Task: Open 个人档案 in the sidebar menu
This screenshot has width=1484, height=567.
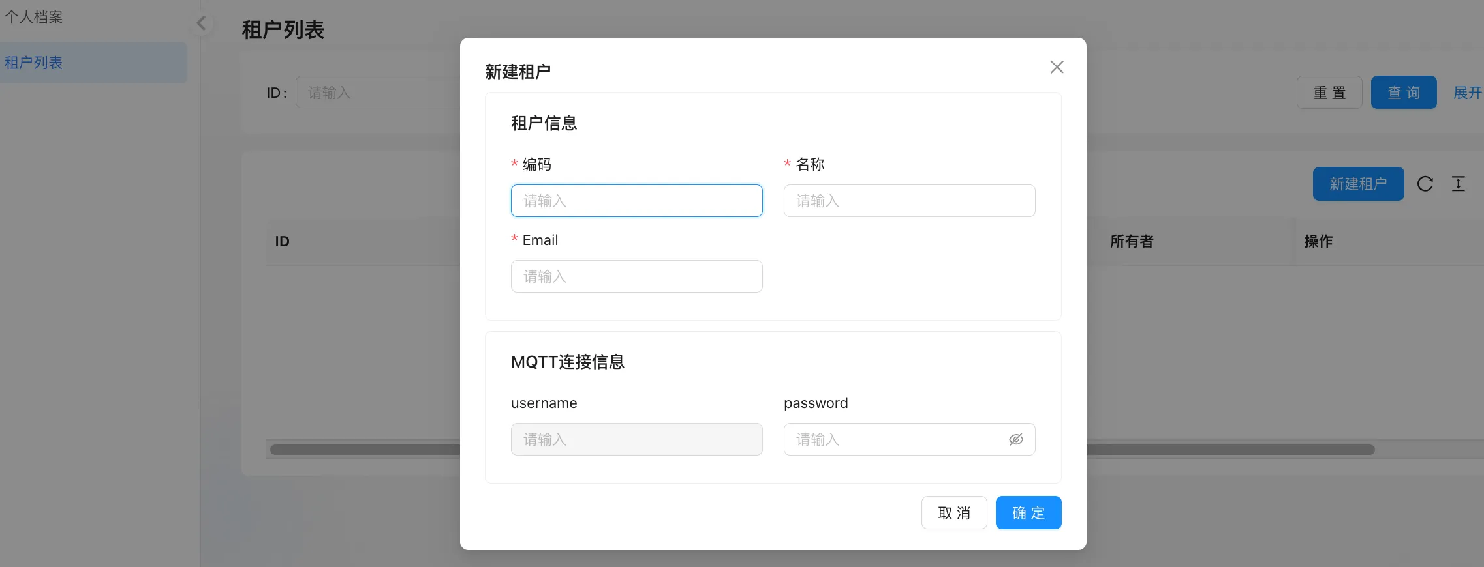Action: pyautogui.click(x=34, y=17)
